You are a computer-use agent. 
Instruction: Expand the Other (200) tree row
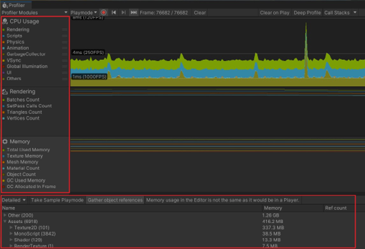(x=5, y=215)
